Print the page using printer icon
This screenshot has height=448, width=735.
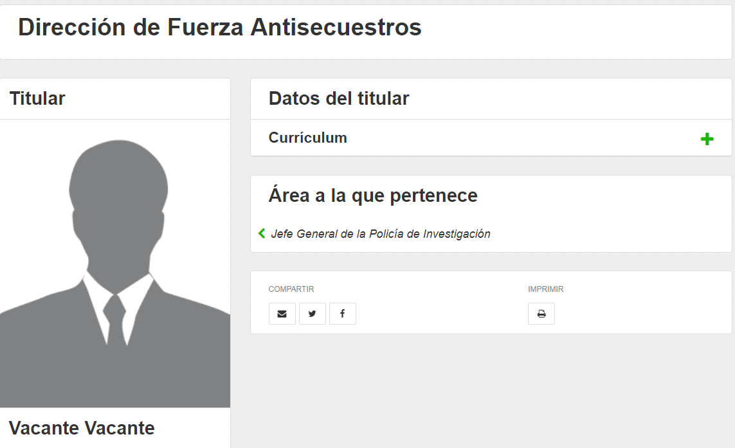point(541,314)
